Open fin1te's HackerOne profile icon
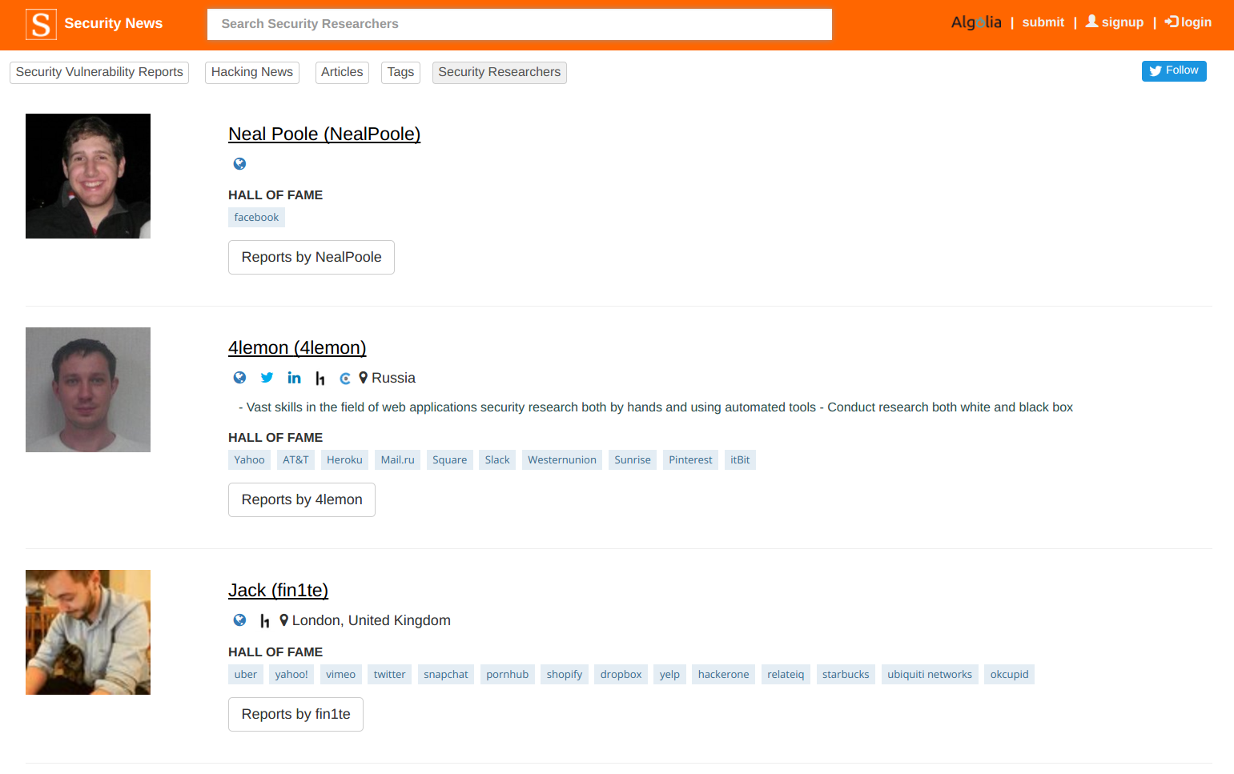 pyautogui.click(x=265, y=621)
